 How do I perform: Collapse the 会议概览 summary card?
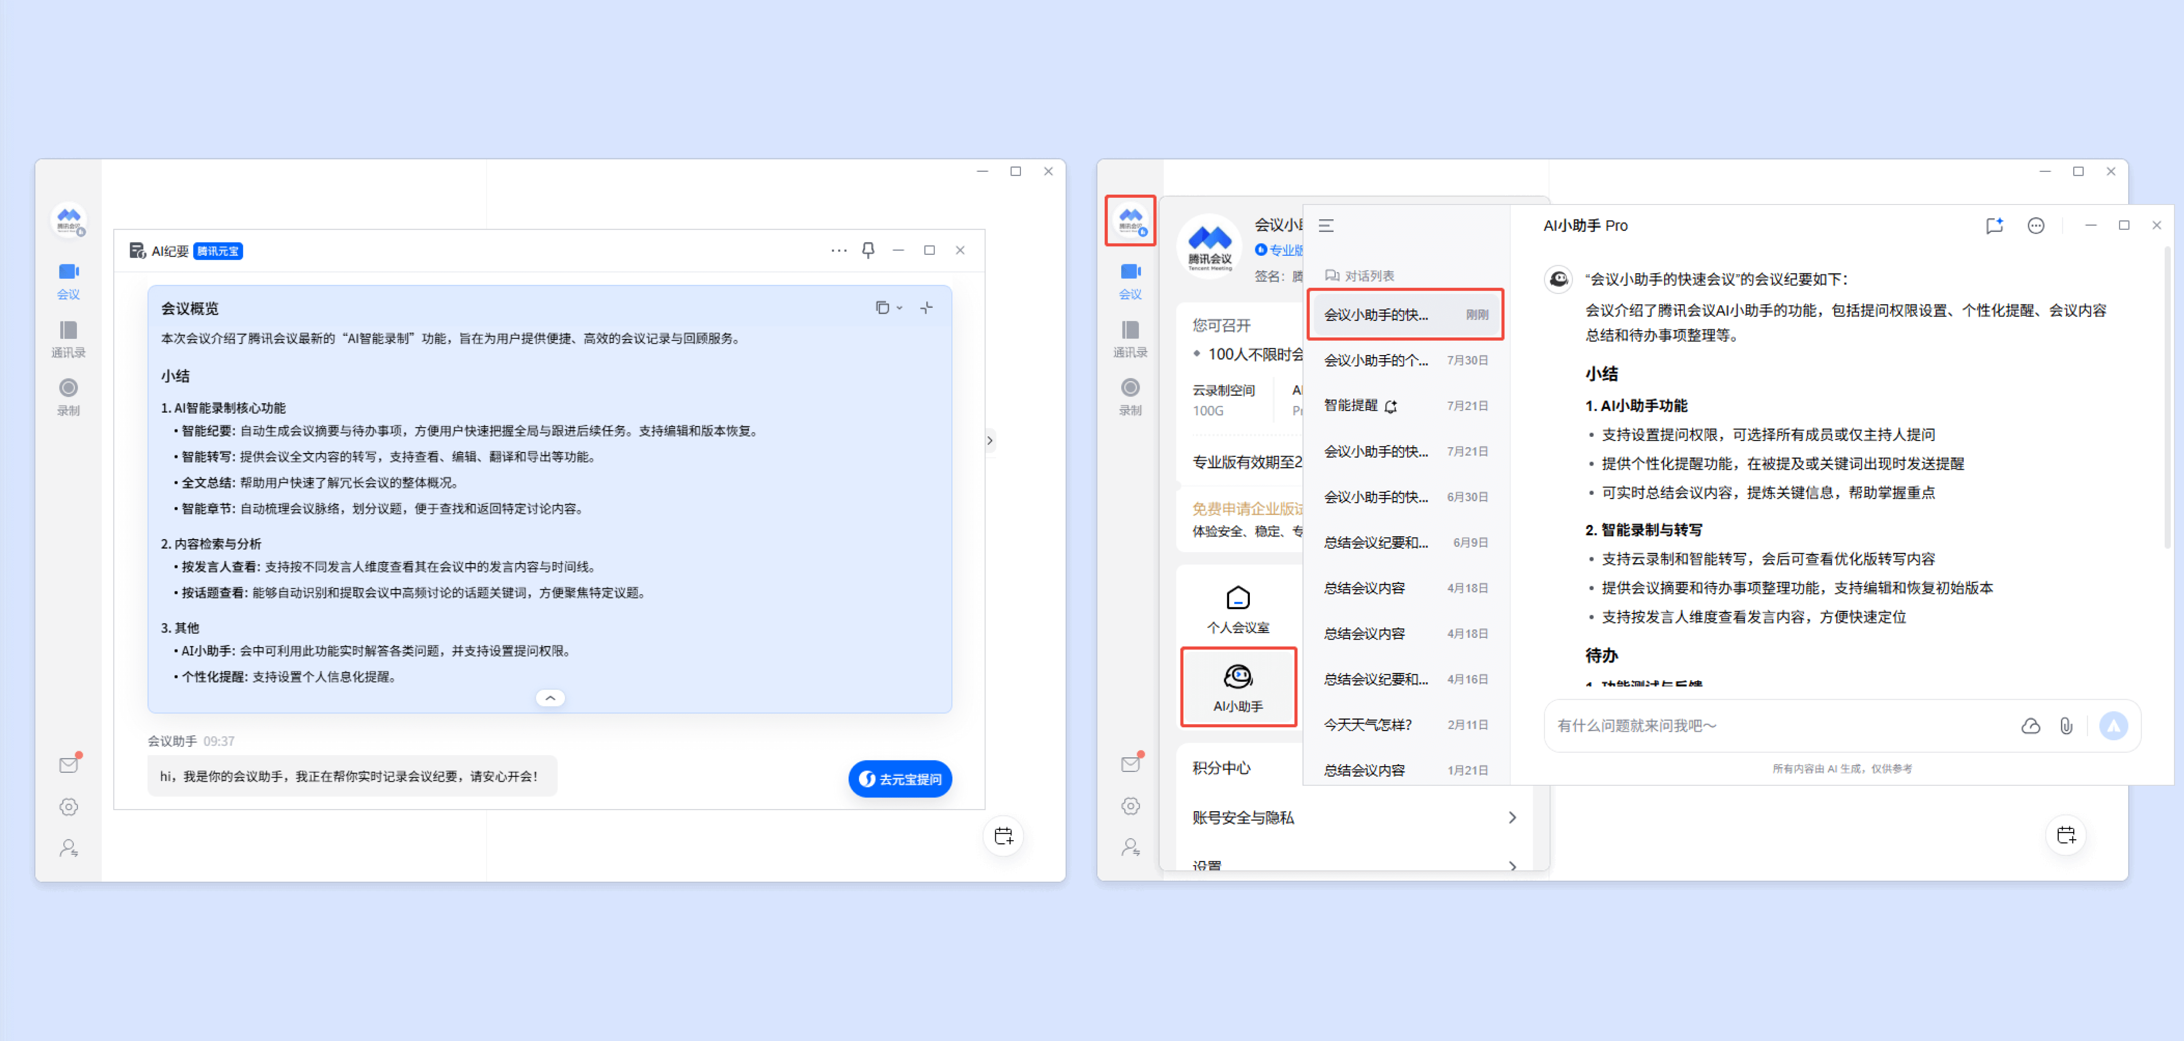click(x=550, y=698)
